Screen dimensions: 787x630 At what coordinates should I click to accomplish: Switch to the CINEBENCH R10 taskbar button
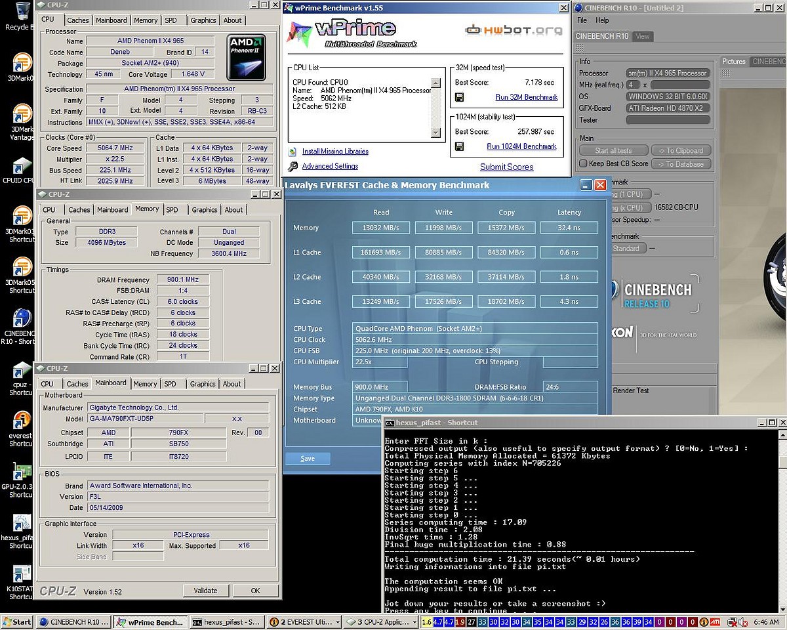[x=73, y=622]
